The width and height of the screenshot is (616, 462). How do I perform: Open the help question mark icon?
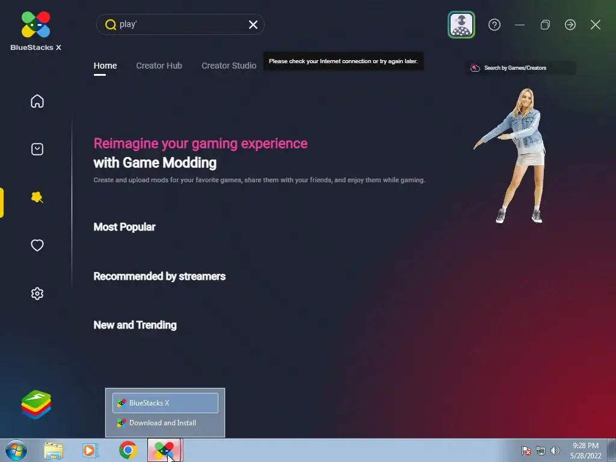pyautogui.click(x=494, y=25)
